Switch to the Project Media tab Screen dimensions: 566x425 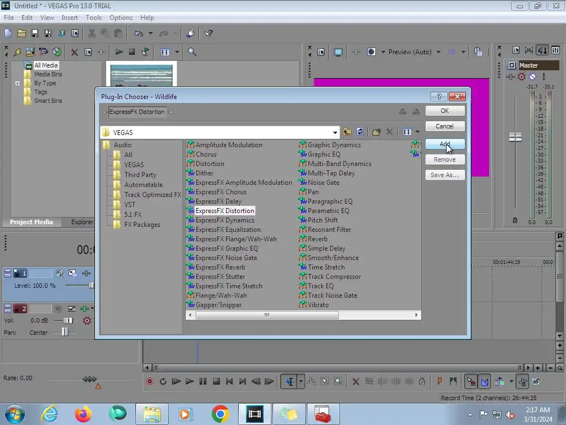point(31,222)
